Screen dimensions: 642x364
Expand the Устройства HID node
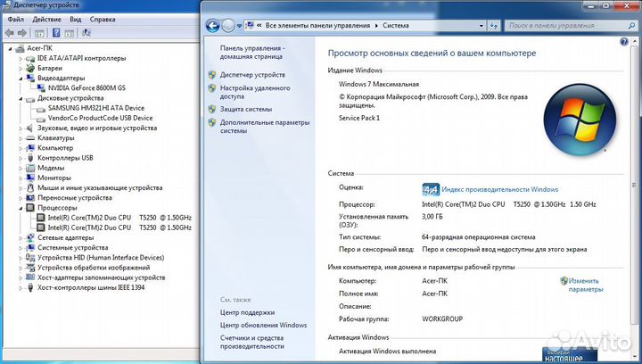click(x=21, y=258)
